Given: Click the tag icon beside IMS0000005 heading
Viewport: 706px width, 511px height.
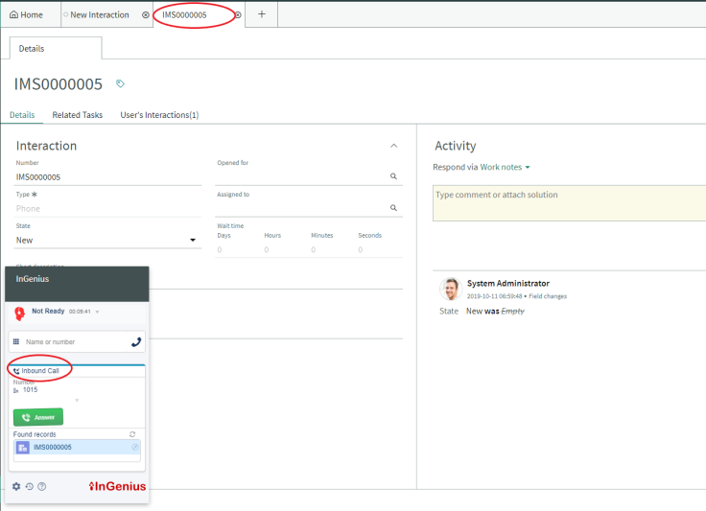Looking at the screenshot, I should [120, 84].
